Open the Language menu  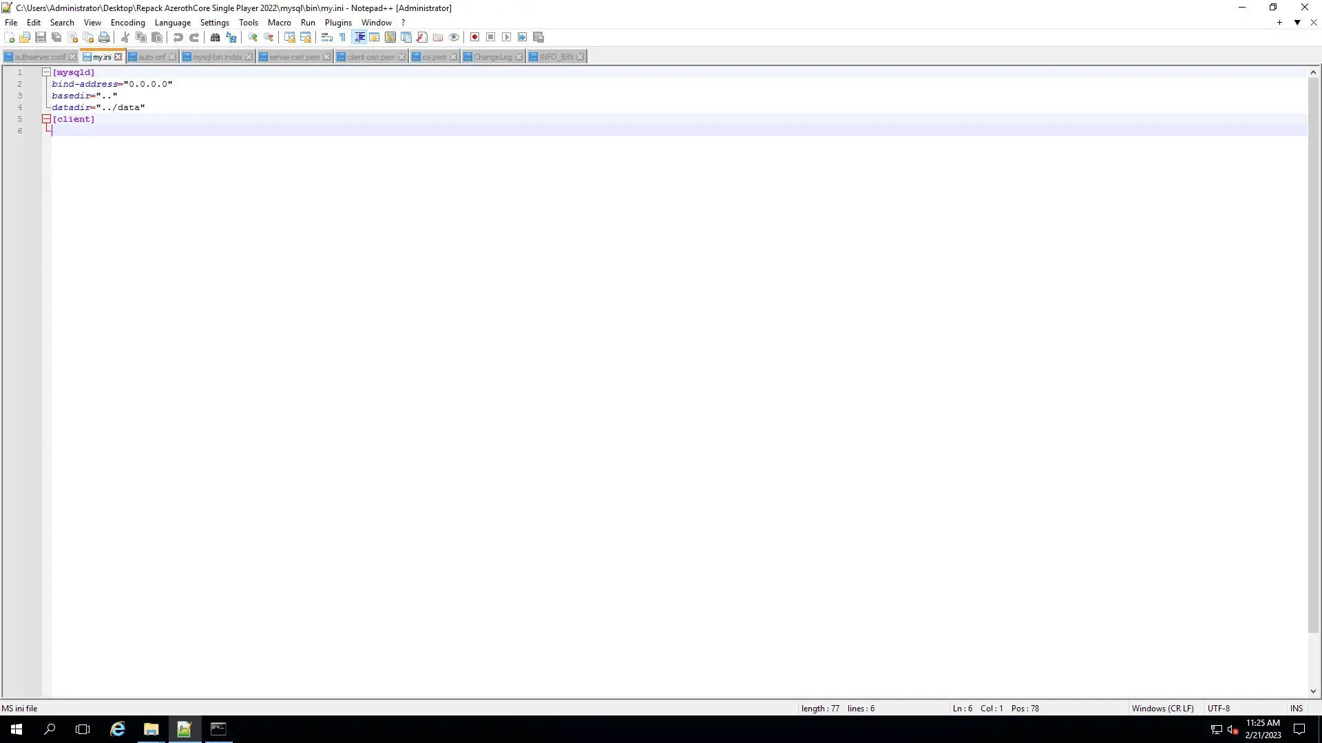173,23
